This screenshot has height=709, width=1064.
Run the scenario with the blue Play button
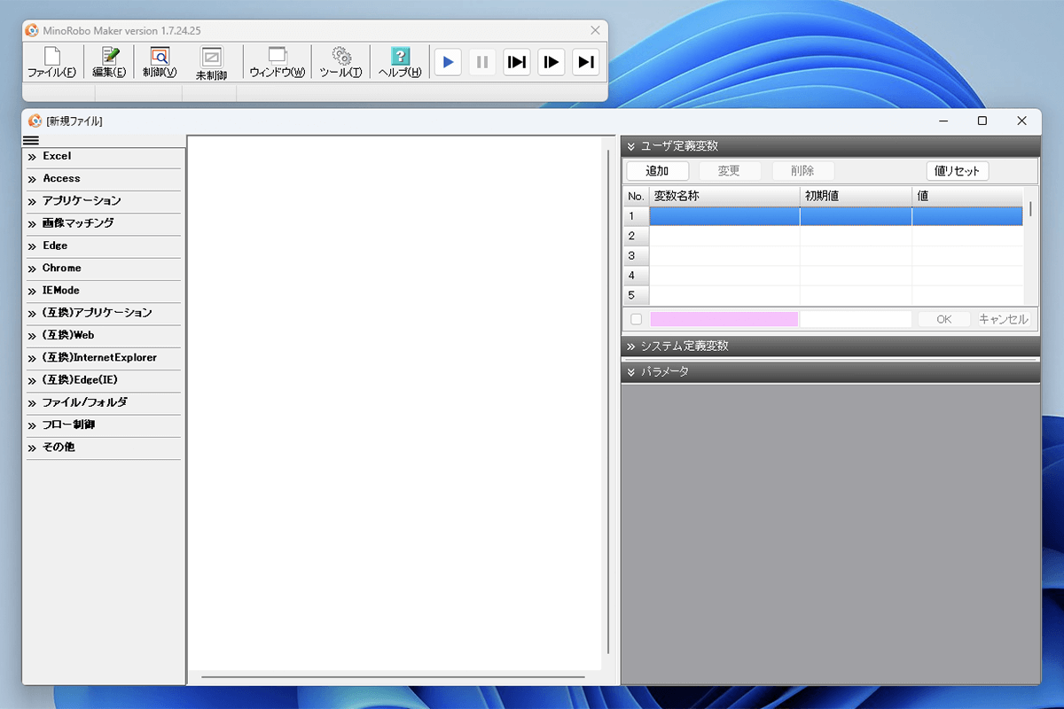coord(448,62)
